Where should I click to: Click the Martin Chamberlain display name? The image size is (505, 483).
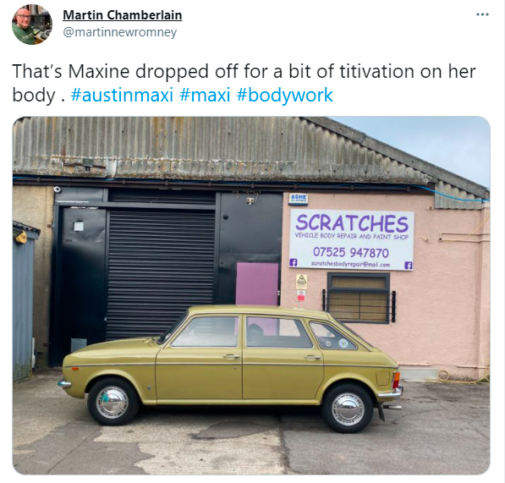click(123, 15)
